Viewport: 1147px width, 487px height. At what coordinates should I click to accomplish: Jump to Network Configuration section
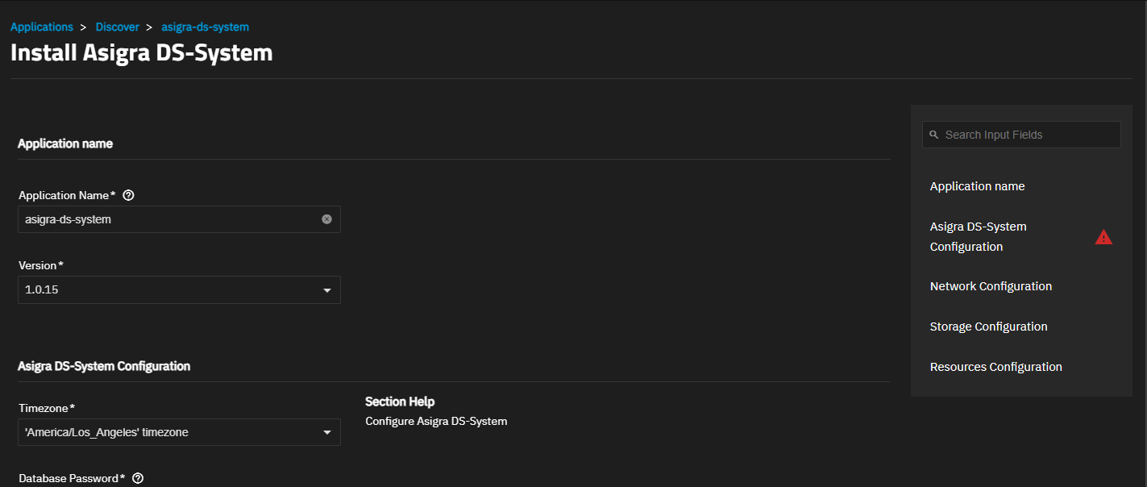pos(991,286)
